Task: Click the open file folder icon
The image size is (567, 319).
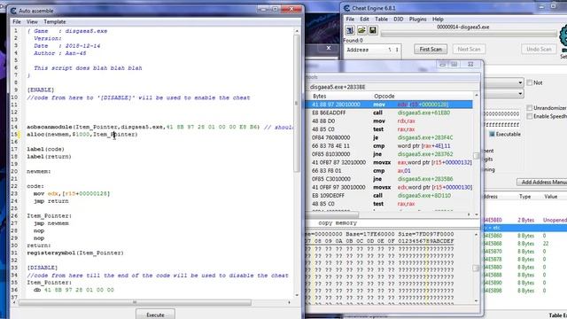Action: pyautogui.click(x=361, y=30)
